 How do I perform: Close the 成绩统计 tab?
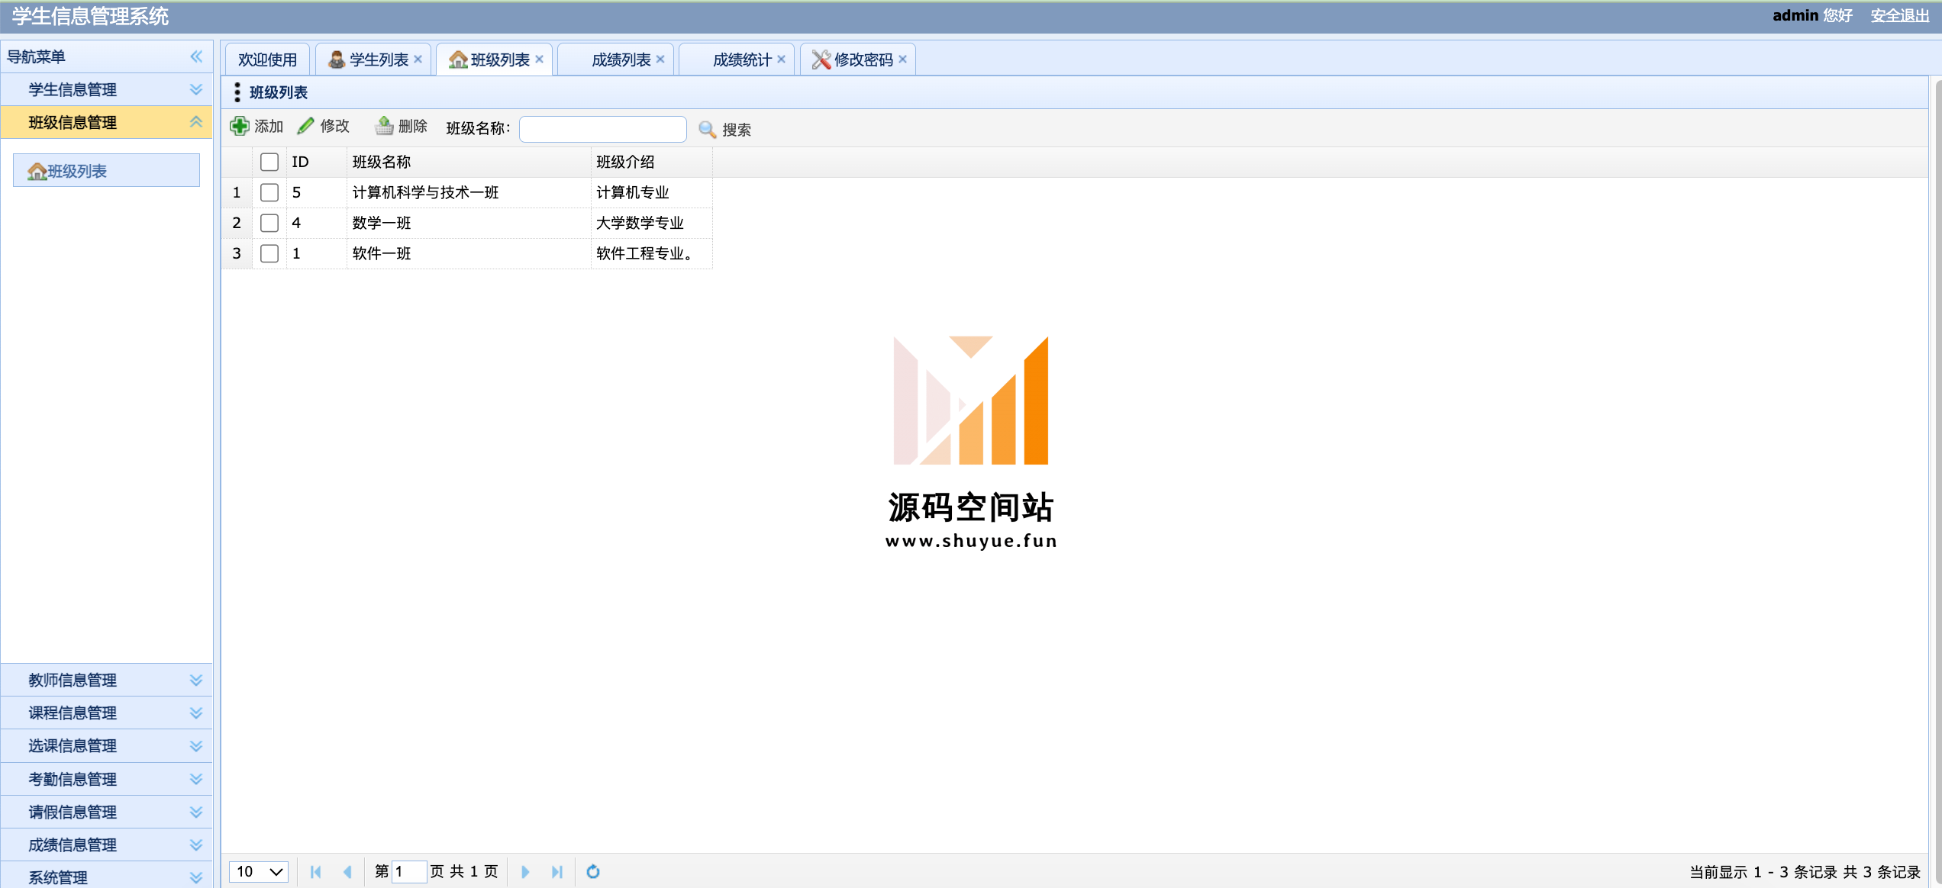pos(781,60)
